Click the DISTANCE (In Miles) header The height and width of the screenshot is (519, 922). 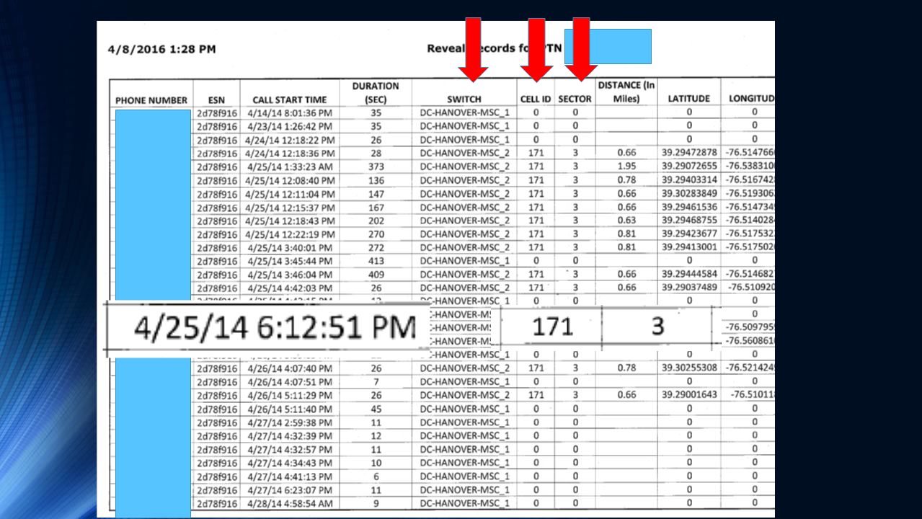[x=626, y=92]
